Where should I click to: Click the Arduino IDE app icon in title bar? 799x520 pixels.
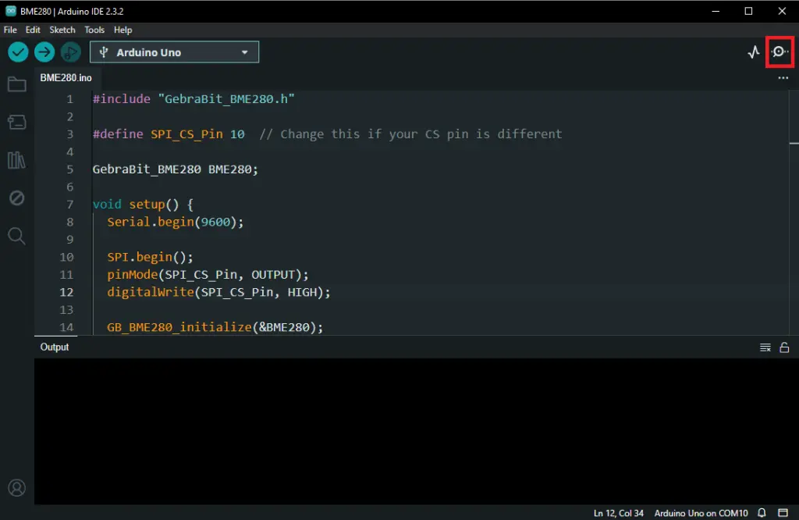point(11,11)
